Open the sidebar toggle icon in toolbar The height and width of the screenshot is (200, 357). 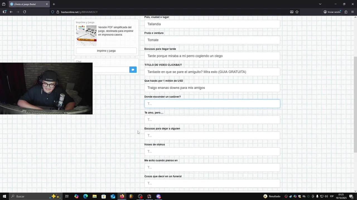[x=4, y=12]
